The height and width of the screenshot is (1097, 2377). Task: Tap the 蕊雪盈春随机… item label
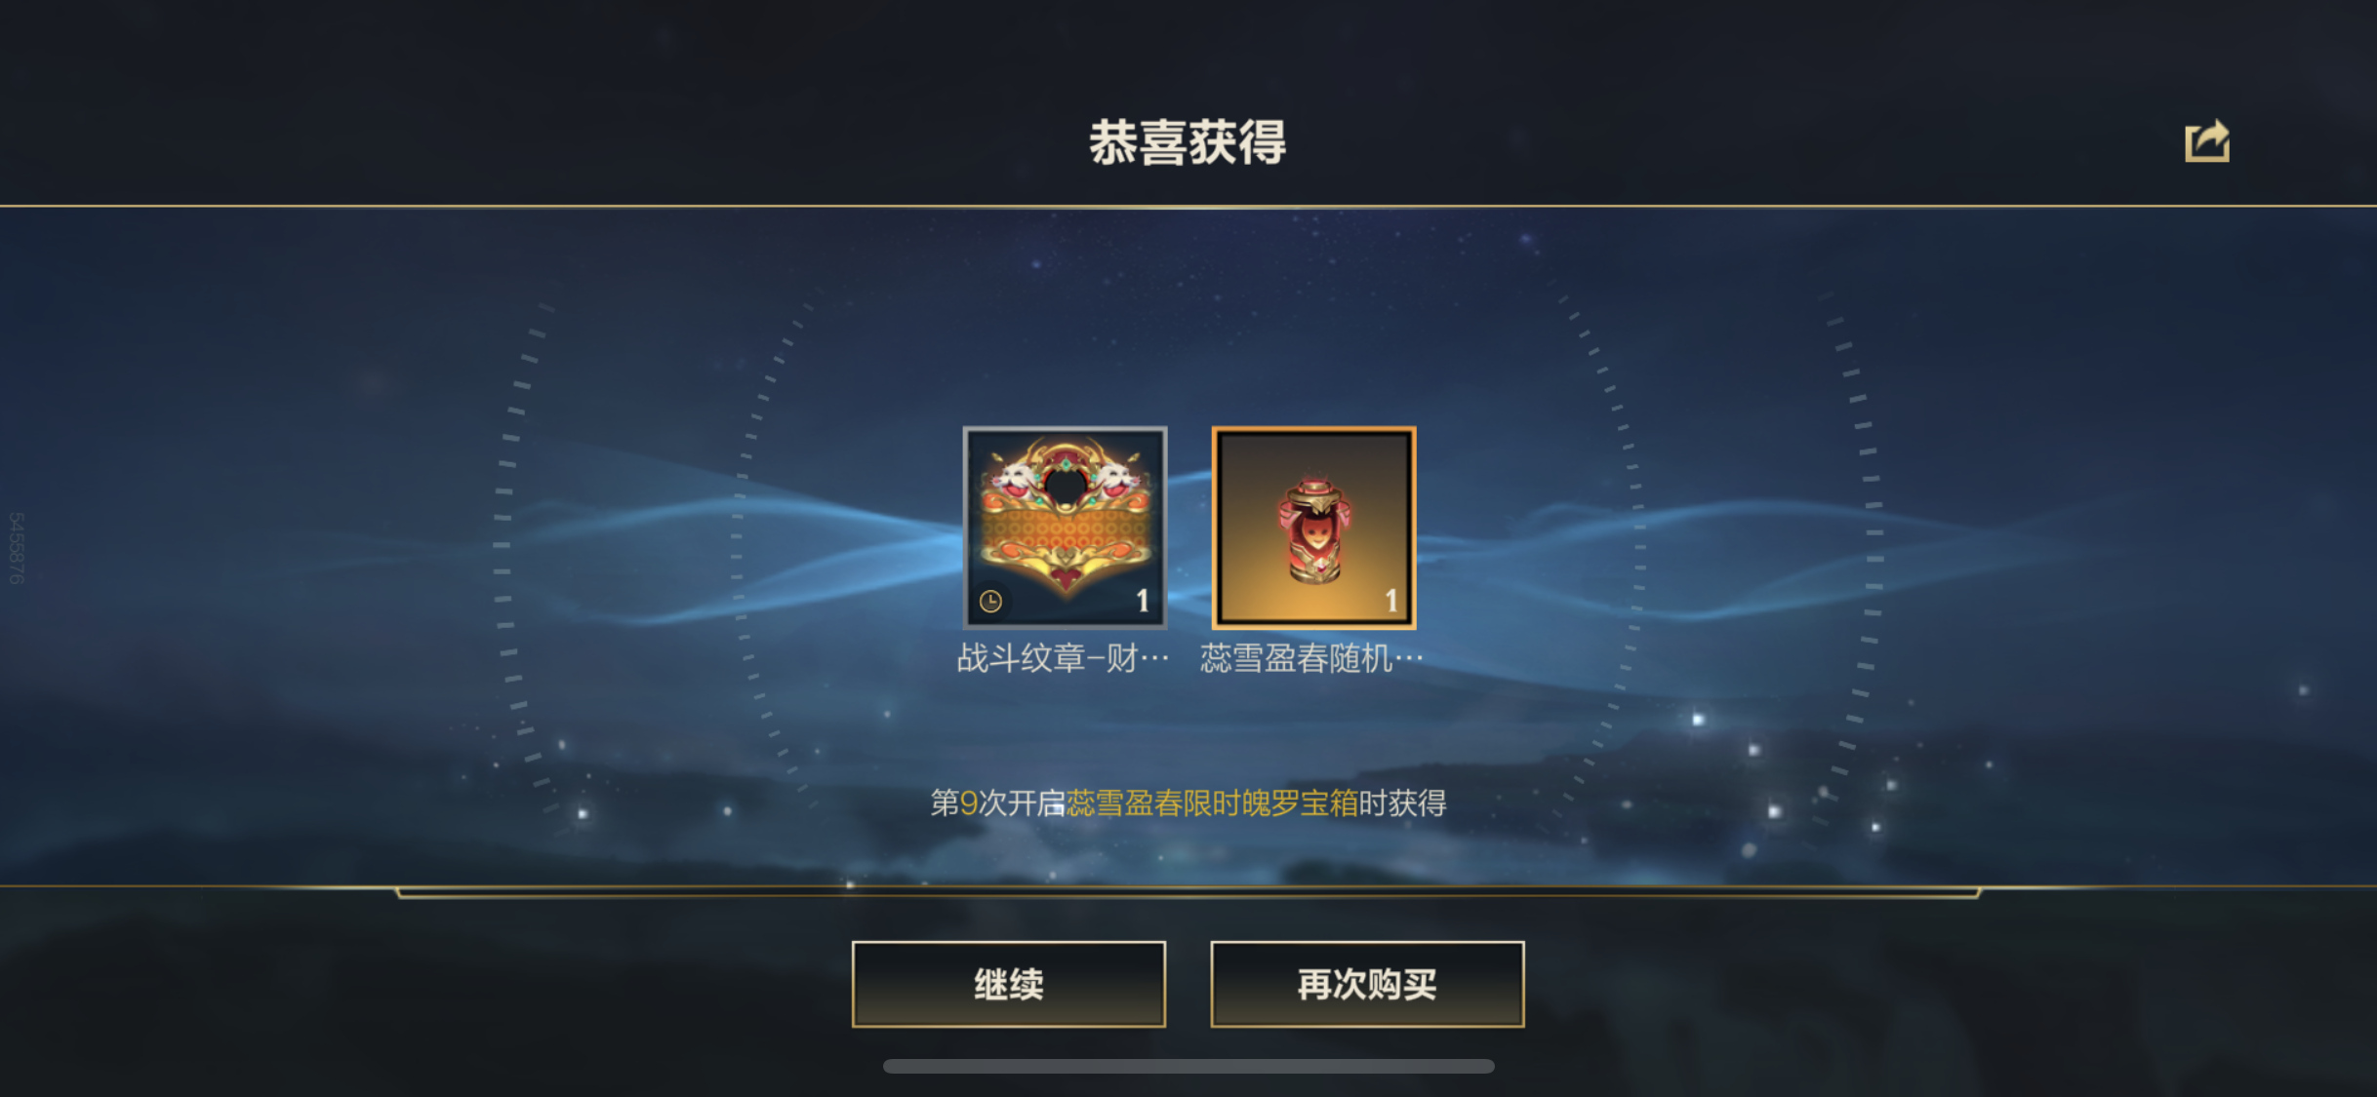tap(1311, 659)
